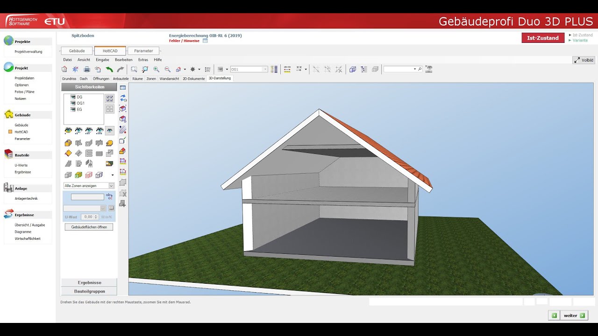The height and width of the screenshot is (336, 598).
Task: Click the green R room cube icon
Action: (78, 175)
